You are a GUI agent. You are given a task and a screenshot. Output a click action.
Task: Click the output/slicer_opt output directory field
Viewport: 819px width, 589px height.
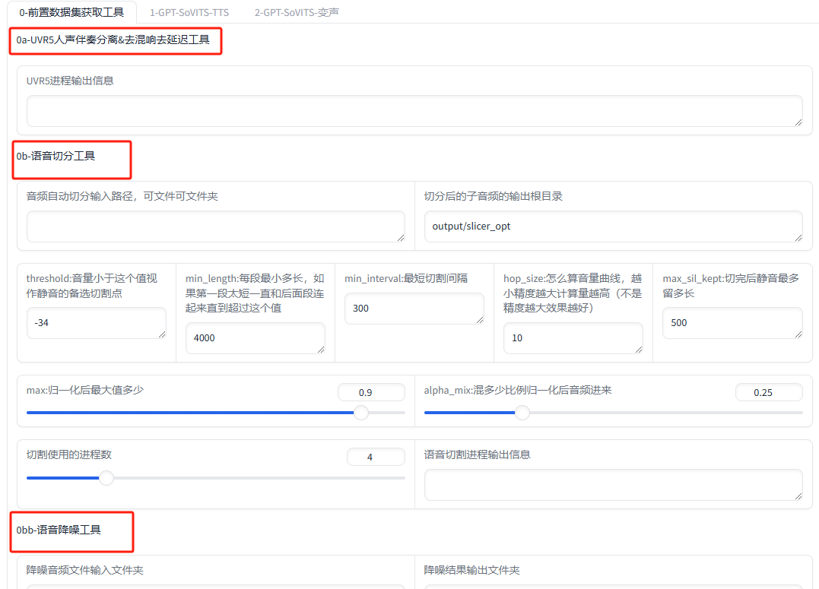(613, 226)
